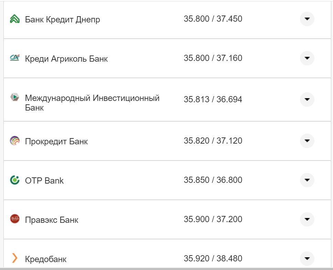Viewport: 333px width, 270px height.
Task: Expand details for Кредобанк
Action: 307,258
